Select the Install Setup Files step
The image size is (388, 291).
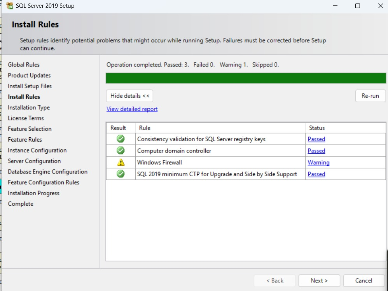click(x=30, y=86)
